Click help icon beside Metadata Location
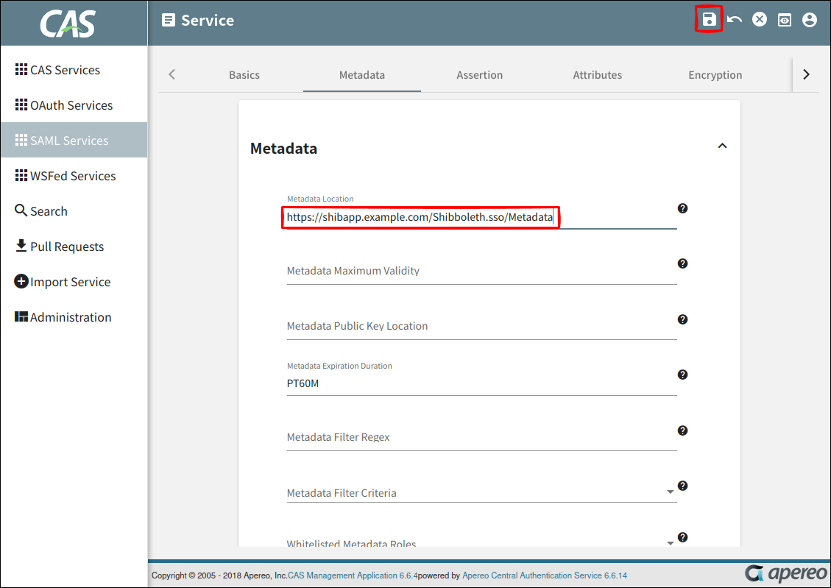 682,208
